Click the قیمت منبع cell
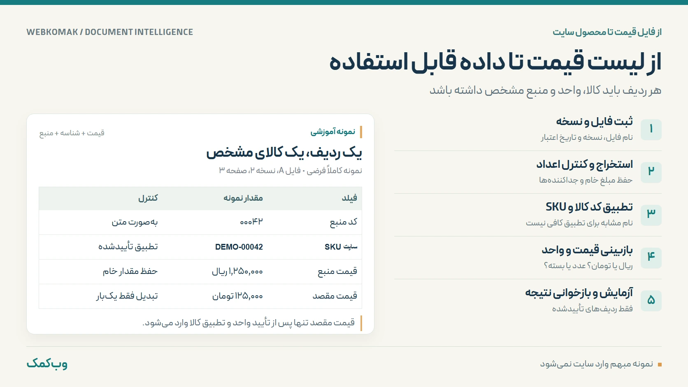This screenshot has width=688, height=387. (x=337, y=271)
